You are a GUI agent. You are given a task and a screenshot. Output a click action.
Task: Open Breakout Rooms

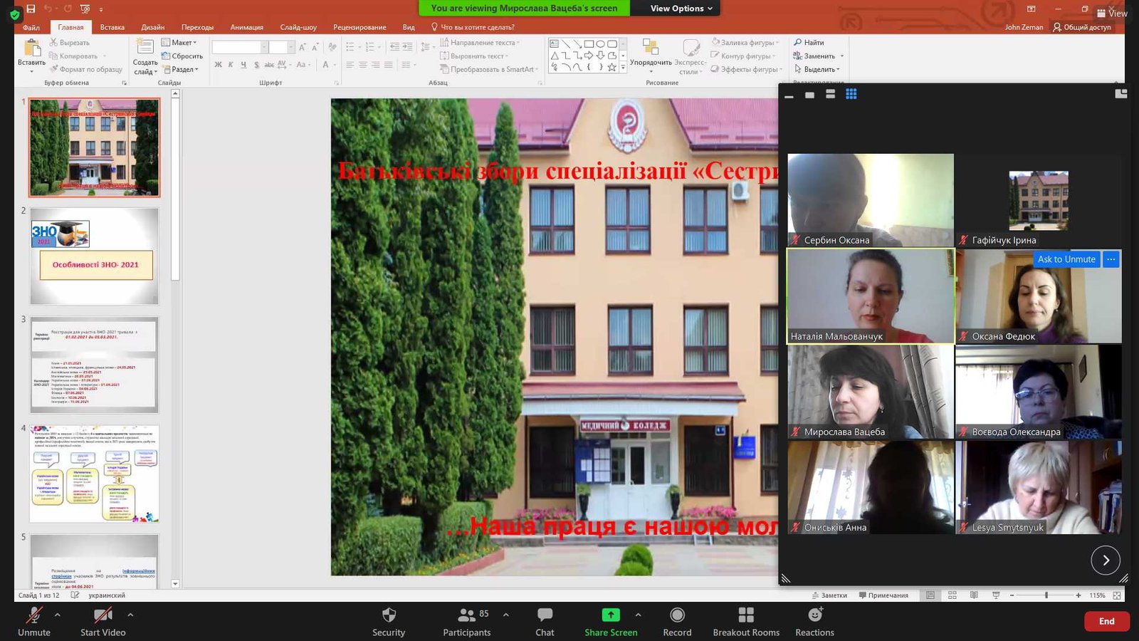pyautogui.click(x=746, y=615)
